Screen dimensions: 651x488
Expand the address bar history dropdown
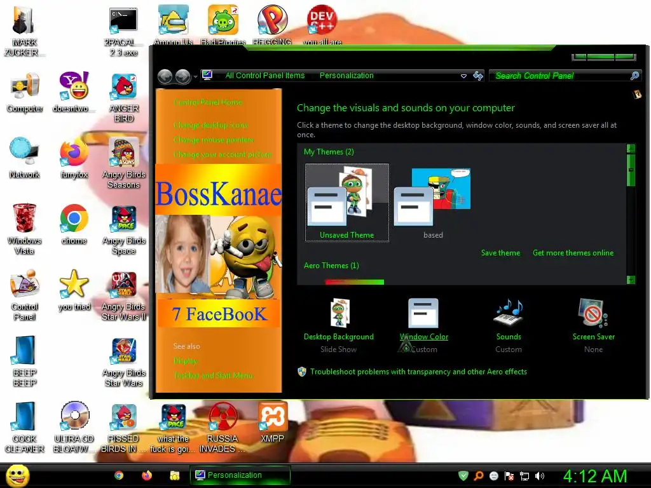pyautogui.click(x=463, y=76)
